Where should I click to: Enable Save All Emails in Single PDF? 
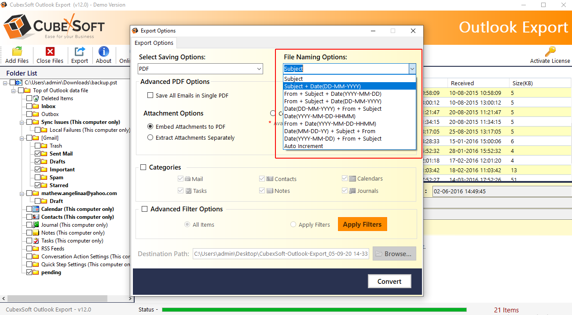click(150, 95)
